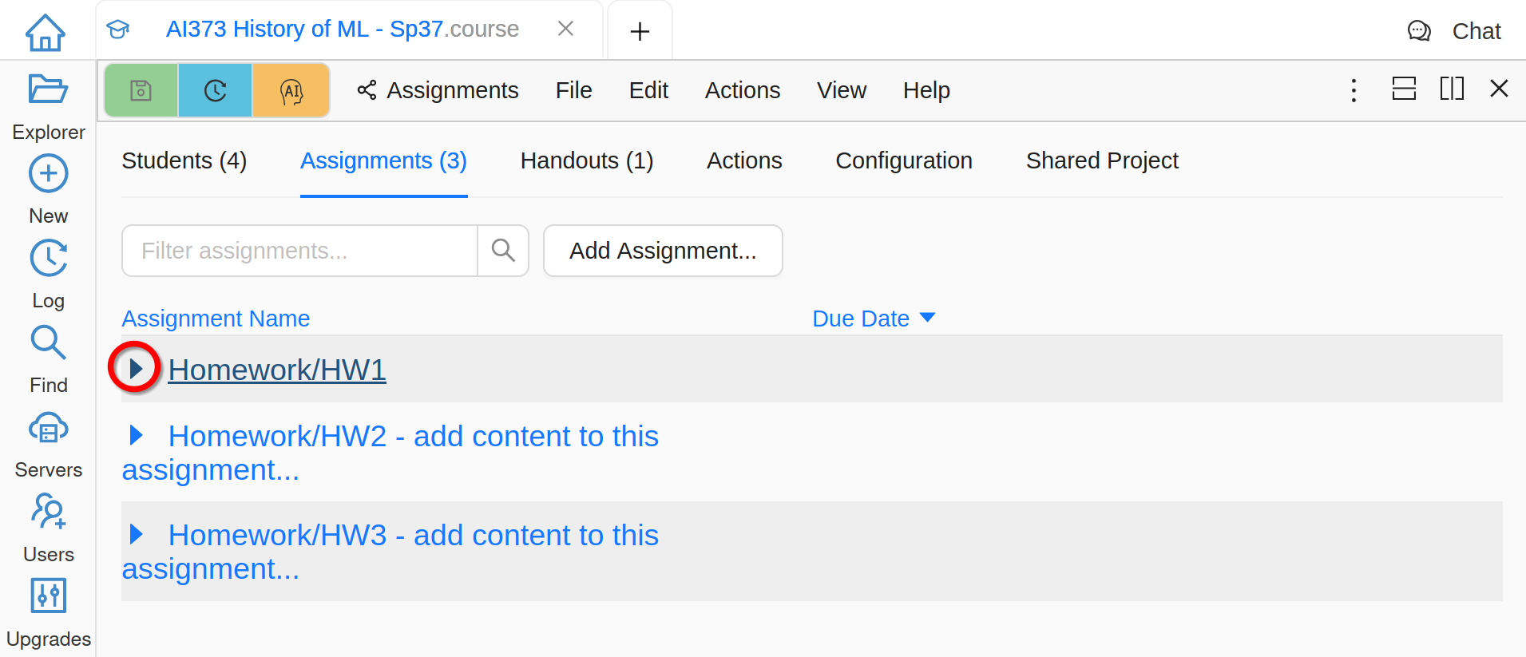Screen dimensions: 1526x657
Task: Click the home icon
Action: [x=46, y=32]
